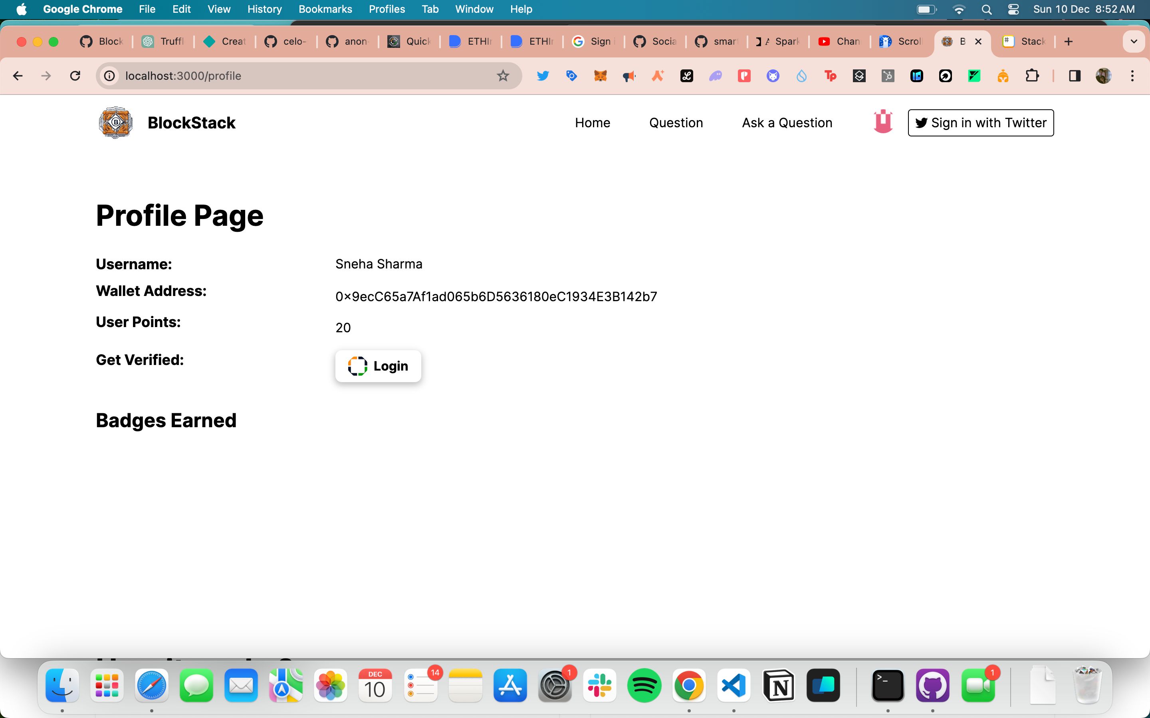Click the BlockStack logo icon
This screenshot has height=718, width=1150.
click(115, 122)
